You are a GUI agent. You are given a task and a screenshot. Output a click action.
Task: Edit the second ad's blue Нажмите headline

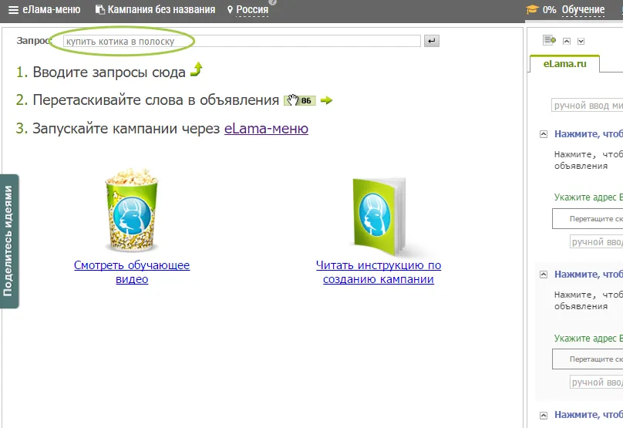tap(588, 275)
